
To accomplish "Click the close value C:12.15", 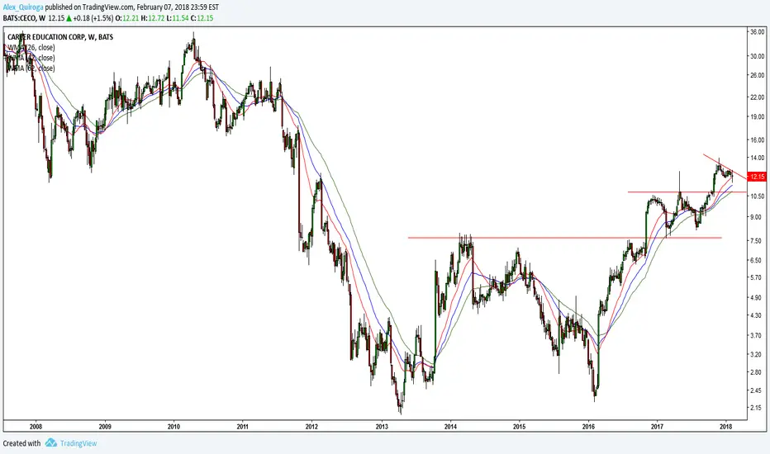I will point(202,18).
